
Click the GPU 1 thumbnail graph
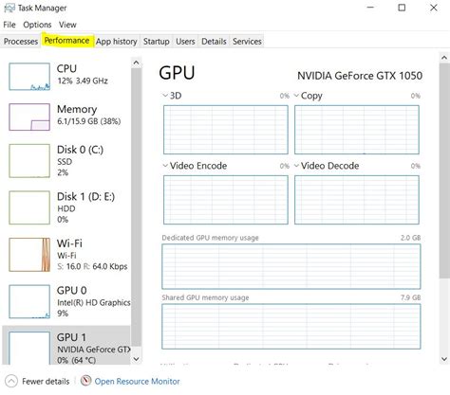tap(29, 348)
